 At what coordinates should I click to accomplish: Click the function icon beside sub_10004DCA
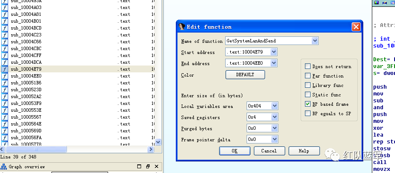(5, 62)
